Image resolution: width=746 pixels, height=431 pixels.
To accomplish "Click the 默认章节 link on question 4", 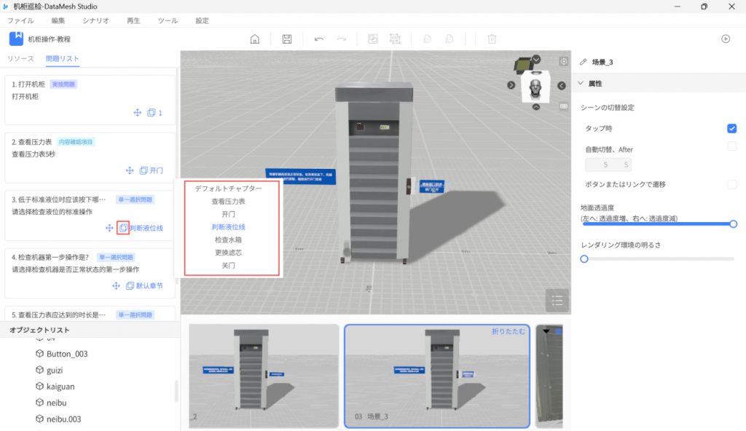I will point(149,286).
